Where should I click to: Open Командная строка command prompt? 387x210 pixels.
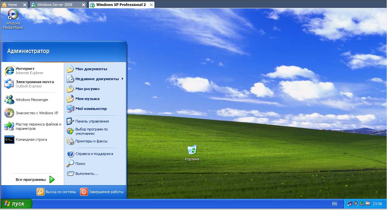[x=32, y=139]
